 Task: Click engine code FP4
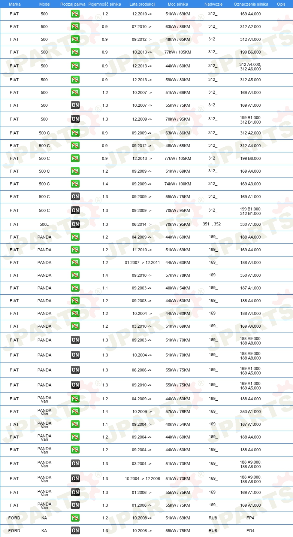251,518
